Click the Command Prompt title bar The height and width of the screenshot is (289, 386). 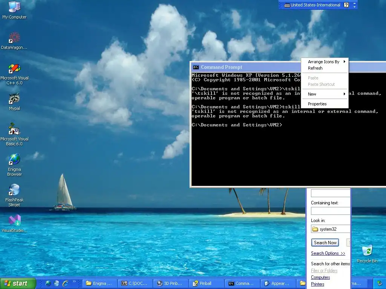tap(246, 67)
